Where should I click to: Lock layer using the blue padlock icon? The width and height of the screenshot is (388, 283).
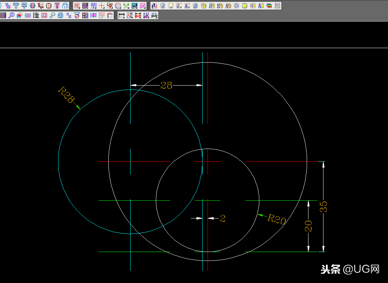click(x=195, y=6)
